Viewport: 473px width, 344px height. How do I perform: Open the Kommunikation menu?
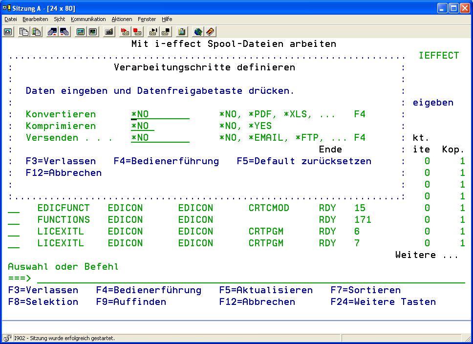pyautogui.click(x=88, y=19)
